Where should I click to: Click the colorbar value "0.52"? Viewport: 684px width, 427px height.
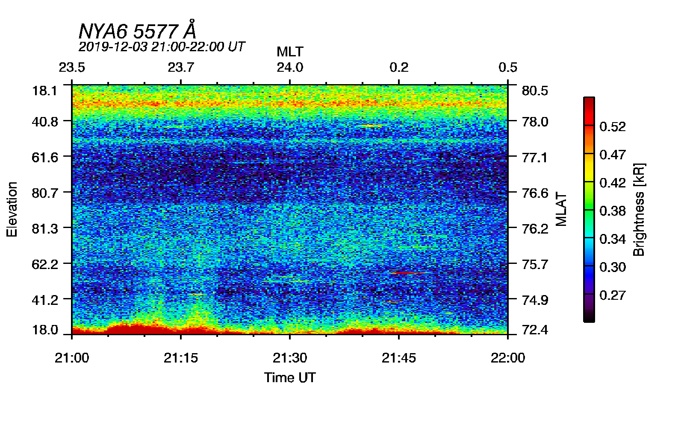click(613, 126)
